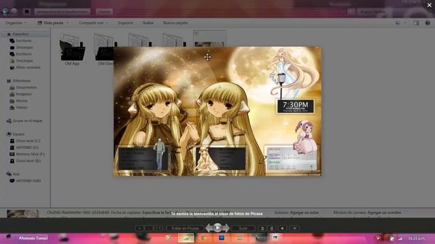This screenshot has width=435, height=244.
Task: Open the Compartir con menu
Action: pos(93,23)
